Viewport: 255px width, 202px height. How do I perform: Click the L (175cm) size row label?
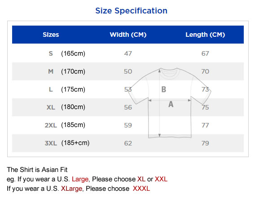[x=67, y=89]
